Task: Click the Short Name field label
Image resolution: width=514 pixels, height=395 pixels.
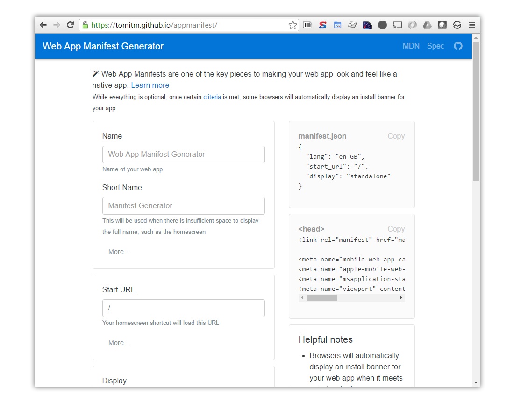Action: [122, 187]
